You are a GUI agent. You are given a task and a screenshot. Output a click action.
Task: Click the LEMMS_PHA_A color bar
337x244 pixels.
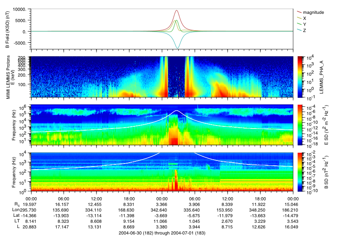coord(300,77)
